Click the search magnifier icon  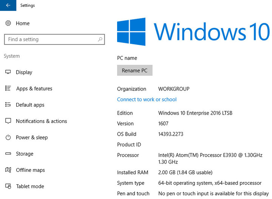(100, 39)
